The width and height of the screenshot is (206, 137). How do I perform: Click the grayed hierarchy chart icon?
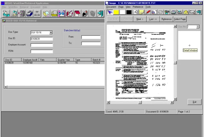[37, 14]
